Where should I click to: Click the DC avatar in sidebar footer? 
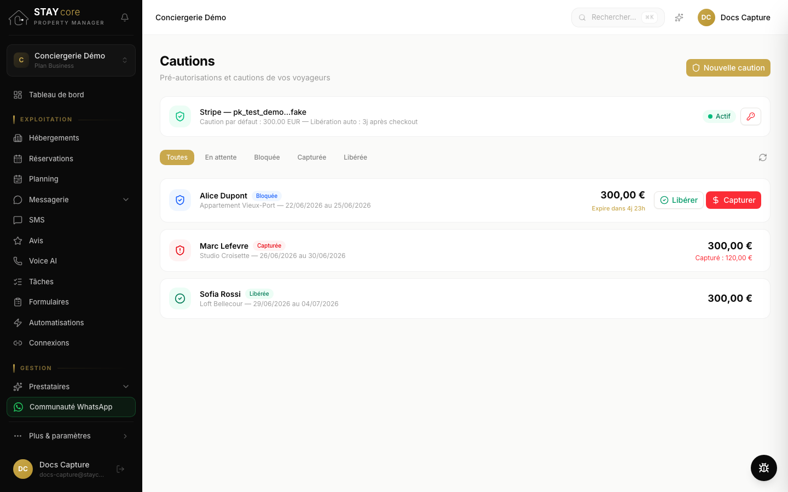pos(23,469)
